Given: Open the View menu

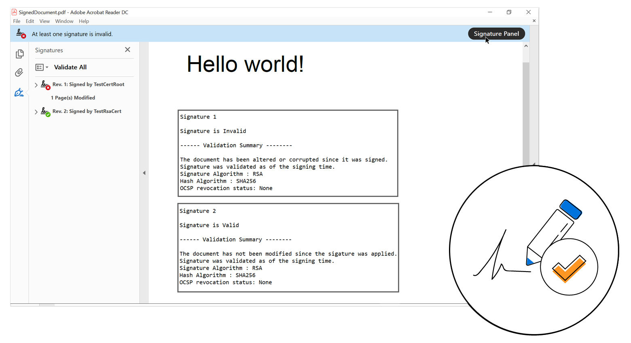Looking at the screenshot, I should (x=44, y=21).
